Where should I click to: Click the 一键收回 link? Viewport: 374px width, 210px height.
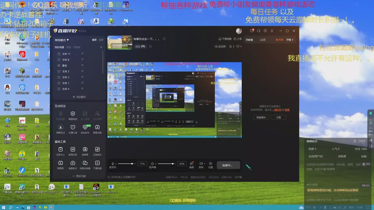pos(276,110)
